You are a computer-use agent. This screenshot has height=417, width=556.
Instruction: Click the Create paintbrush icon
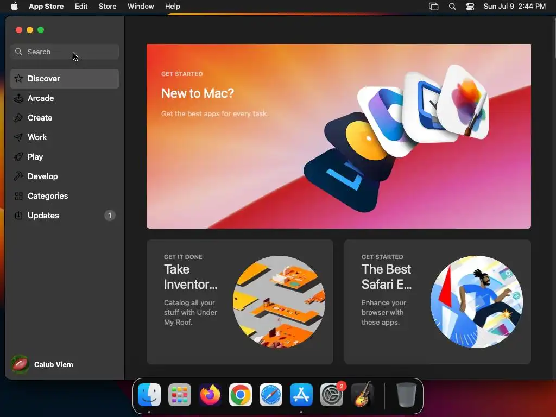18,118
